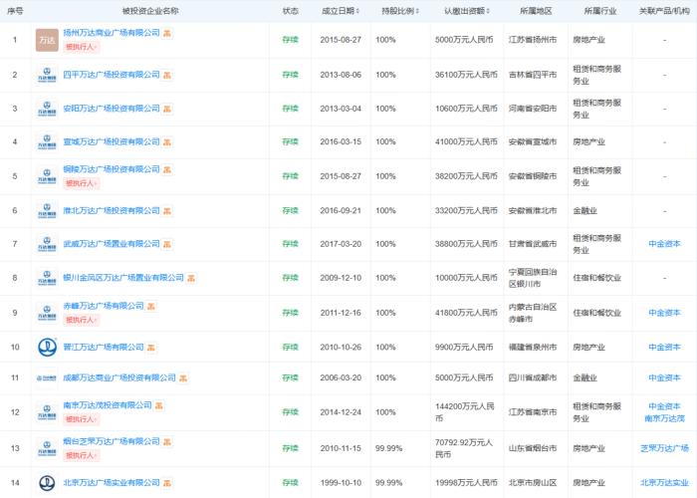This screenshot has height=498, width=697.
Task: Open the 芝罘万达广场 related product link
Action: pyautogui.click(x=664, y=448)
